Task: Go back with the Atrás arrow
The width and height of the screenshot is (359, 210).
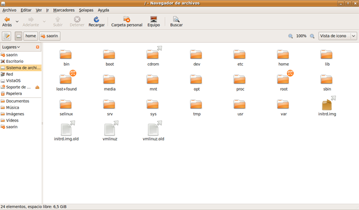Action: click(7, 21)
